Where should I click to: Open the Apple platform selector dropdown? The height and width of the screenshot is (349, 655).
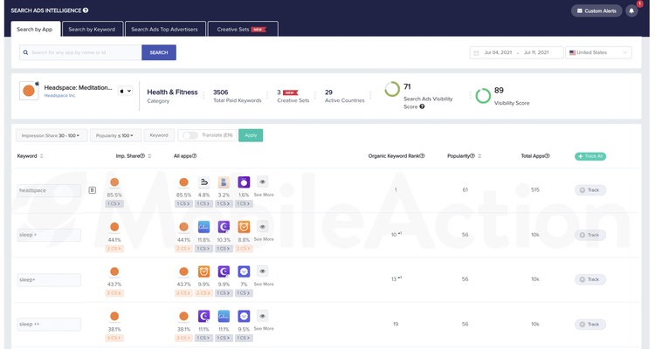pyautogui.click(x=125, y=91)
